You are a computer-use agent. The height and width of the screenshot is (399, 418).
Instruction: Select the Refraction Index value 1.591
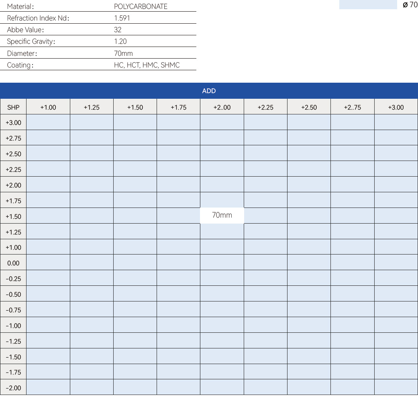click(x=122, y=18)
